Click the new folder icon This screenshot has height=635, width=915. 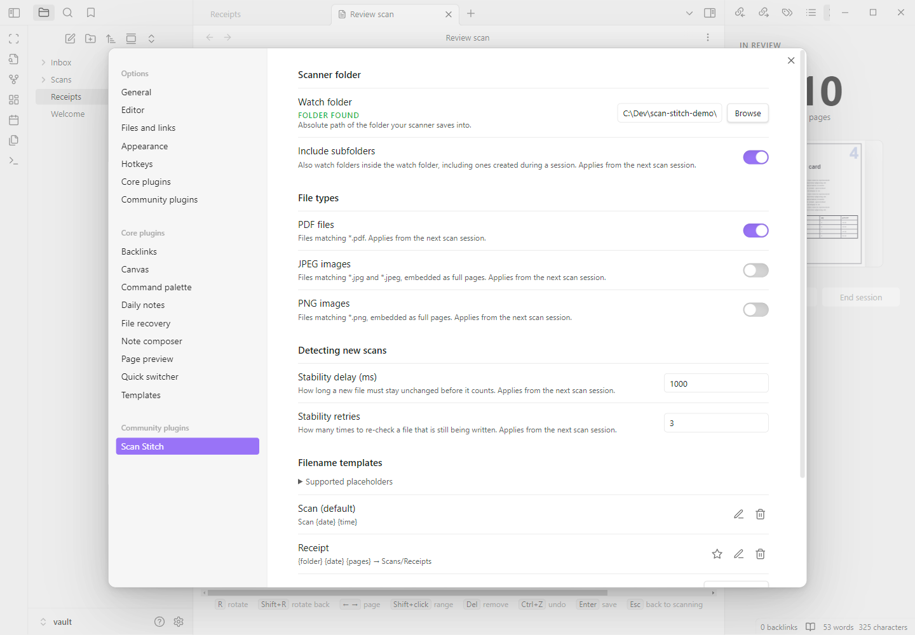90,39
